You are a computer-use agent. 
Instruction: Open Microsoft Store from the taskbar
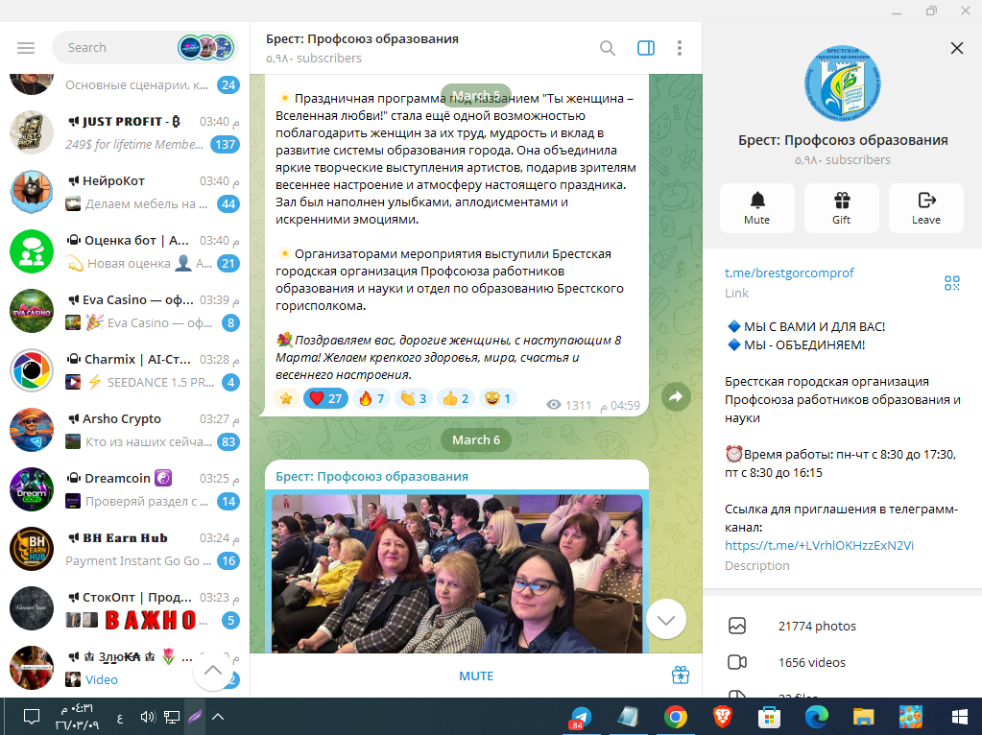point(769,717)
